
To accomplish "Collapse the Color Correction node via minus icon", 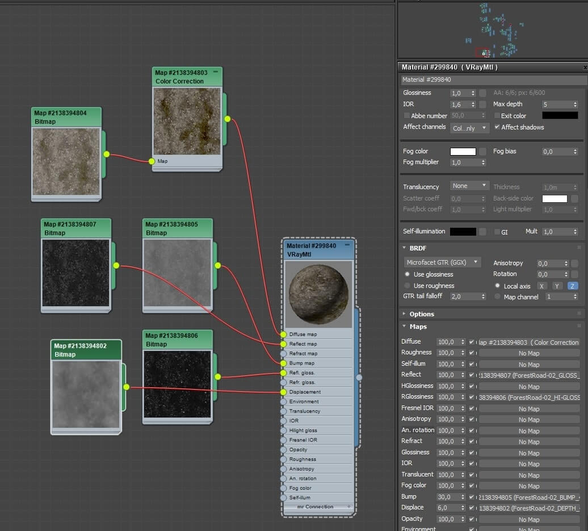I will (x=216, y=72).
